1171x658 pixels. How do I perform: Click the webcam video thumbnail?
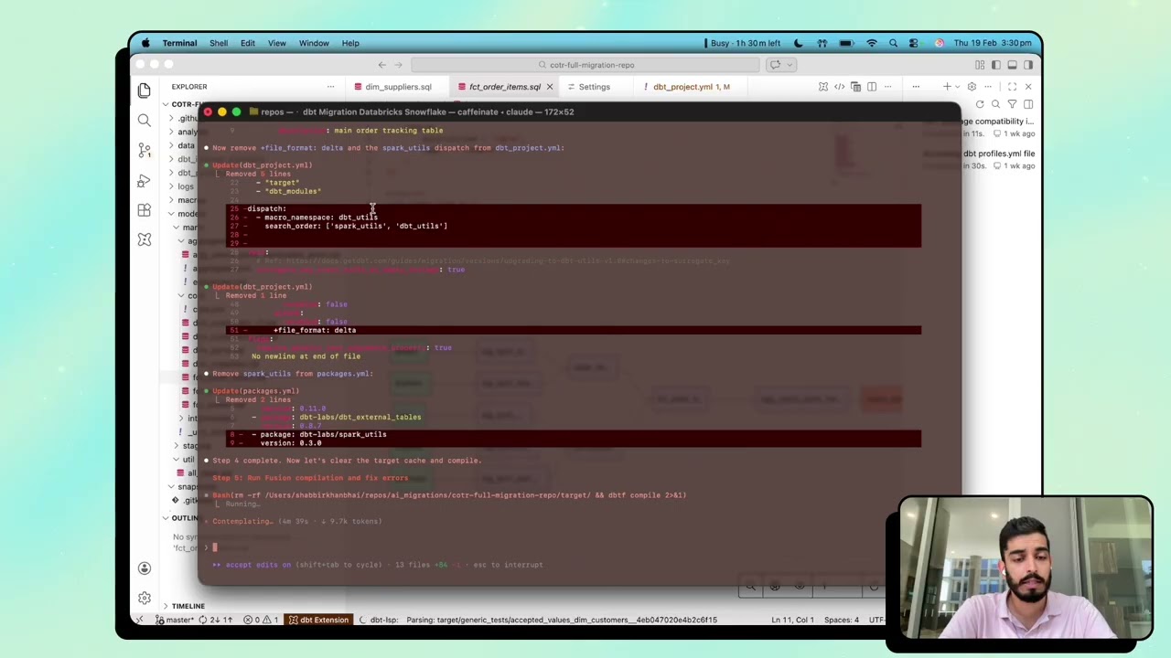point(1026,568)
